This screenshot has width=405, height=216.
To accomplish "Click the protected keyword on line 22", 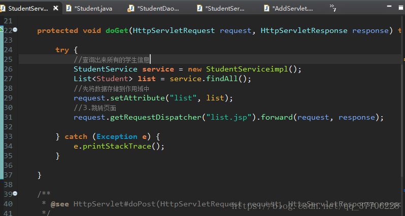I will [57, 31].
